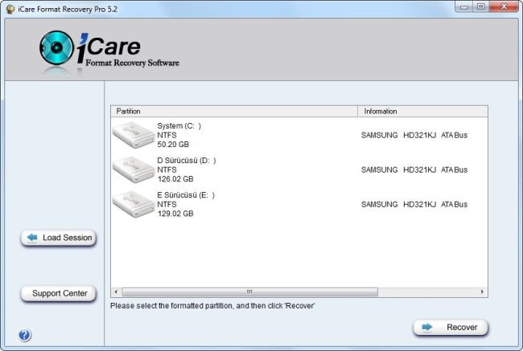Click the scrollbar right arrow
Image resolution: width=523 pixels, height=351 pixels.
click(x=482, y=292)
